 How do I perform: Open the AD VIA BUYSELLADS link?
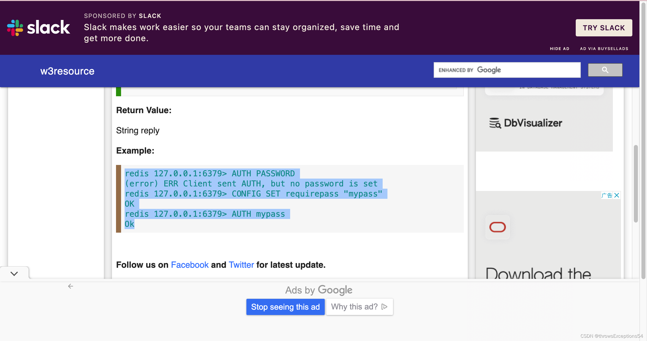pos(604,48)
